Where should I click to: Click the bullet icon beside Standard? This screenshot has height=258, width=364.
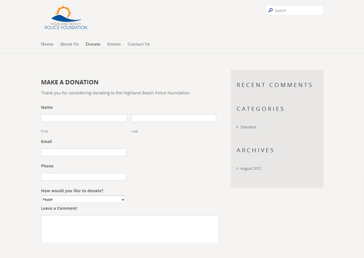coord(237,127)
